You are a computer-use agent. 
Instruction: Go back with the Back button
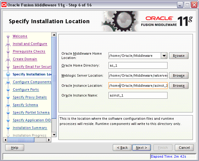[x=122, y=148]
